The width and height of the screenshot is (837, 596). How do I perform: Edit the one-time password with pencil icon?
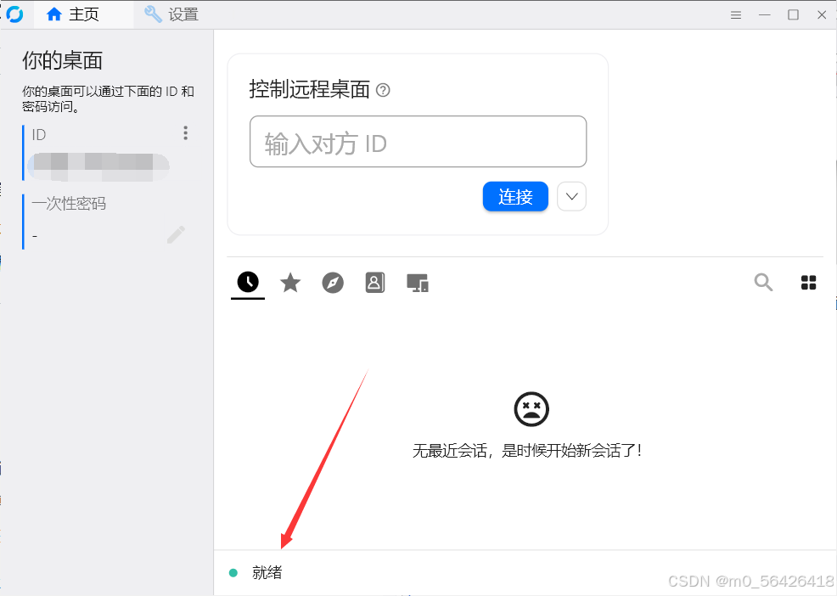point(176,234)
